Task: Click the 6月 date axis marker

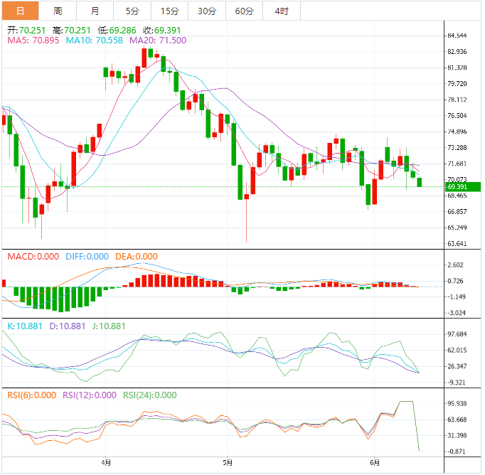Action: click(x=374, y=461)
